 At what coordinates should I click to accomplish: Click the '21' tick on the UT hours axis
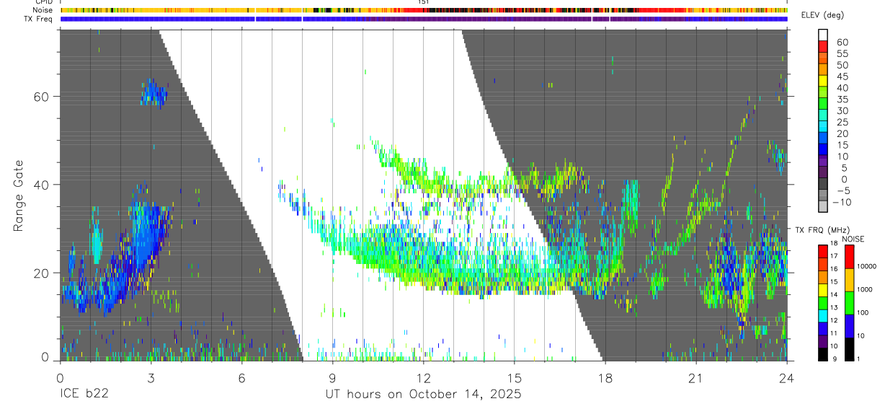tap(695, 378)
